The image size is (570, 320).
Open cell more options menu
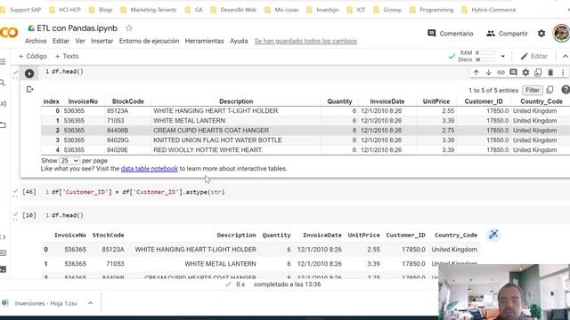[x=563, y=73]
